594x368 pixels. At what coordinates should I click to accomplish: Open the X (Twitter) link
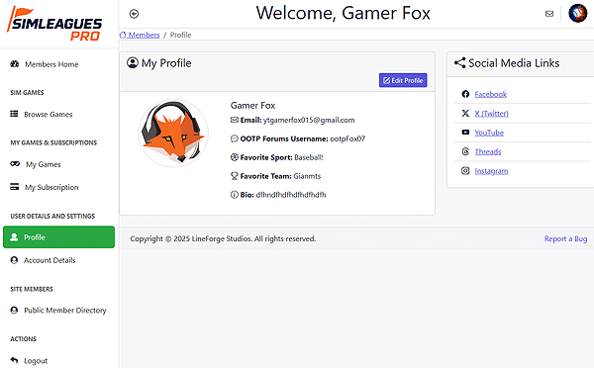[x=491, y=113]
